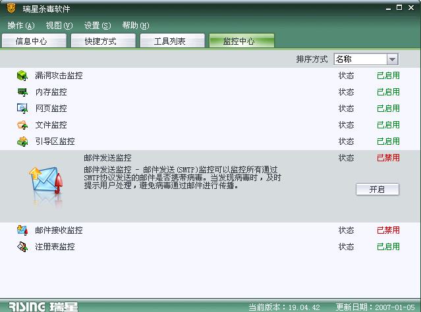Click the 内存监控 memory chip icon

pos(22,92)
